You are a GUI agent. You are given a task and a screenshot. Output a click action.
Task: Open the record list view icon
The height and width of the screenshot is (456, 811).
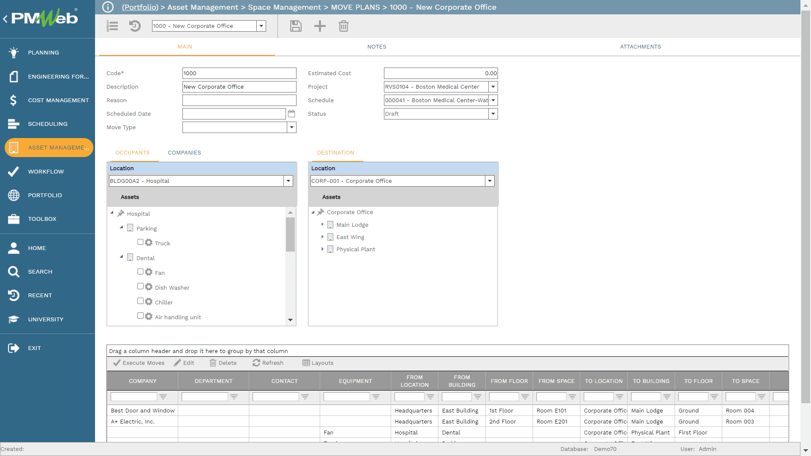tap(112, 26)
